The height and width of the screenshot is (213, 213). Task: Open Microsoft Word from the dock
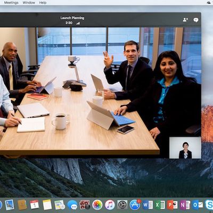point(148,205)
